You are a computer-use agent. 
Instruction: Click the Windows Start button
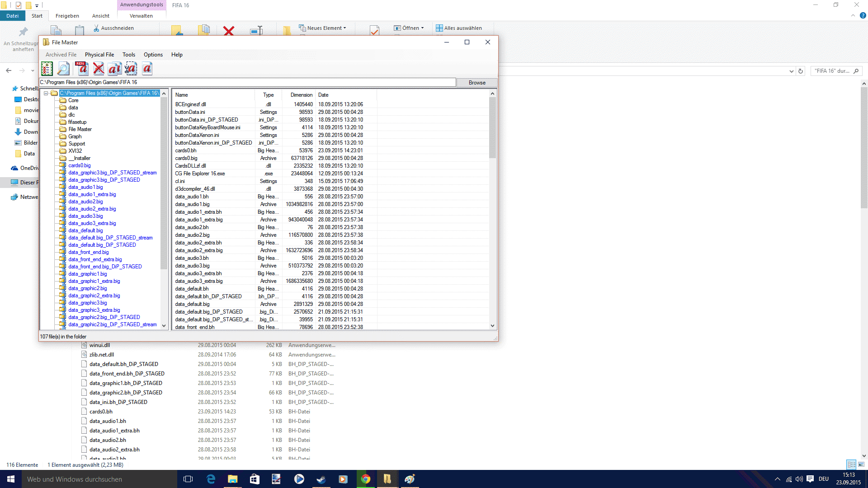[11, 479]
